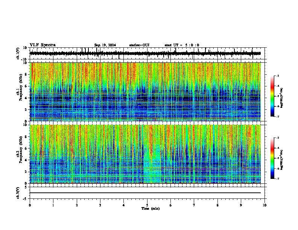Click the flat ch.3(V) signal line
The image size is (298, 230).
(145, 193)
